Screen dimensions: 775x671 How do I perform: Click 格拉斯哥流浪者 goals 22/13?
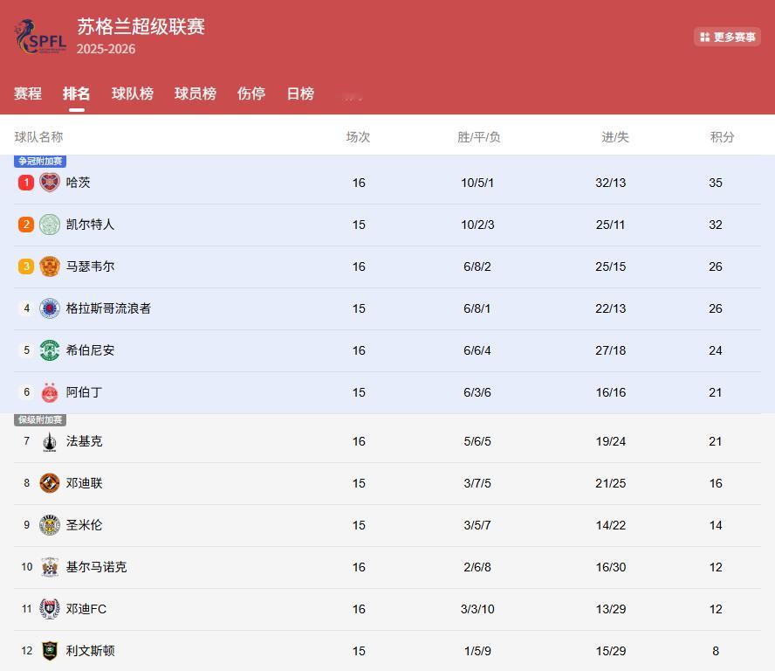[x=610, y=308]
